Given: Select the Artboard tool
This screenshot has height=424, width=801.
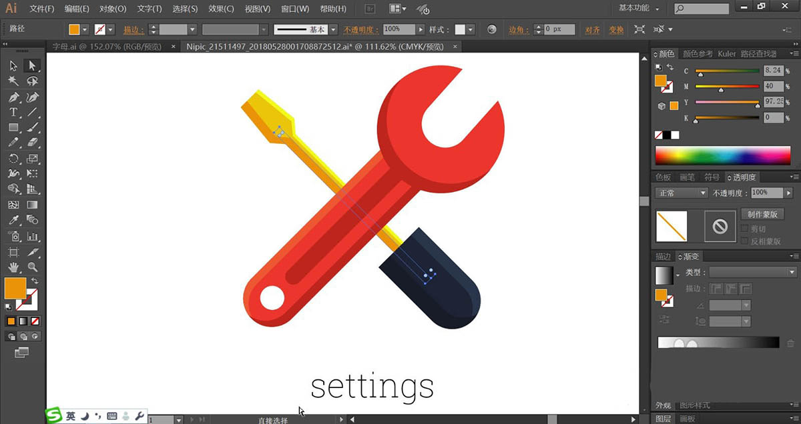Looking at the screenshot, I should [13, 252].
